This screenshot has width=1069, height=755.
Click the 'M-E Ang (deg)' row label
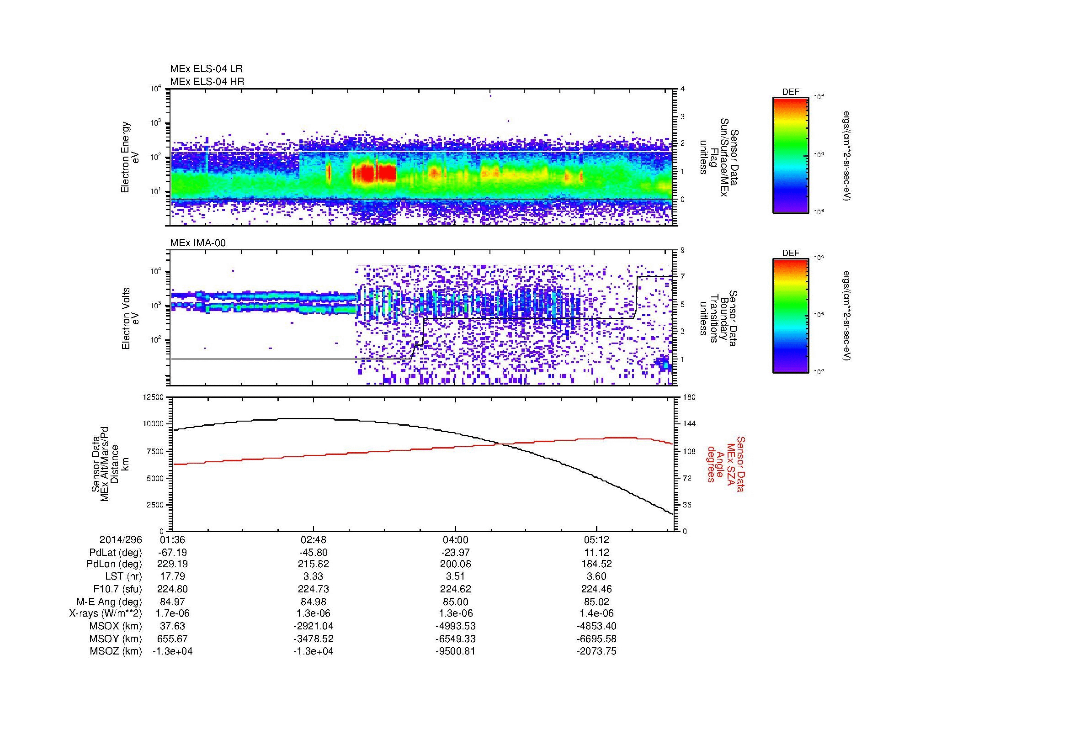click(x=109, y=602)
